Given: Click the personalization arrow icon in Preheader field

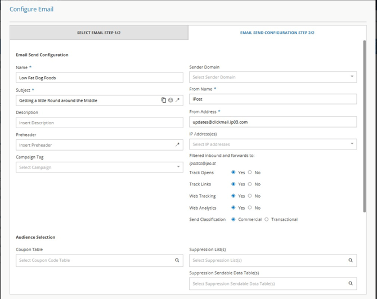Looking at the screenshot, I should tap(177, 144).
